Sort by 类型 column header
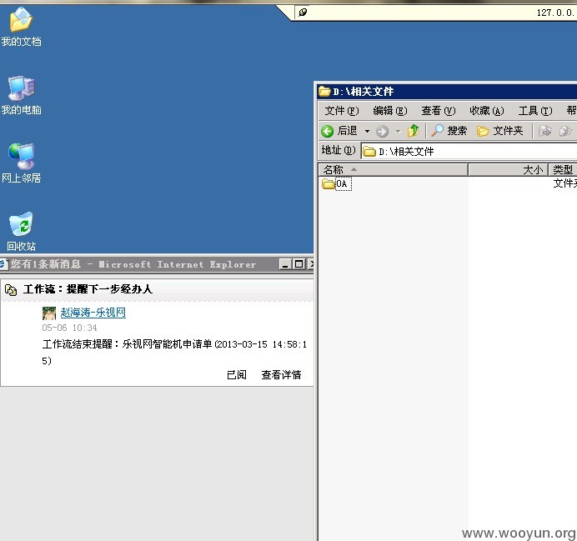The image size is (577, 541). [563, 169]
